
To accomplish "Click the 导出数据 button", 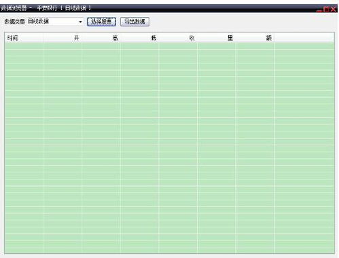I will point(135,22).
